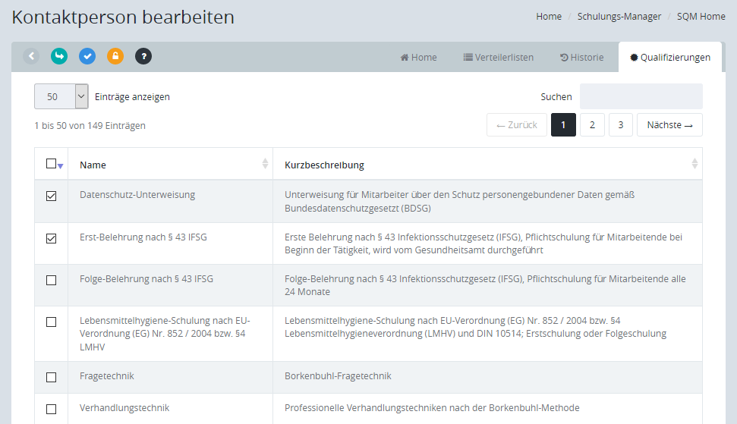Open Schulungs-Manager breadcrumb link
The width and height of the screenshot is (737, 424).
(619, 17)
